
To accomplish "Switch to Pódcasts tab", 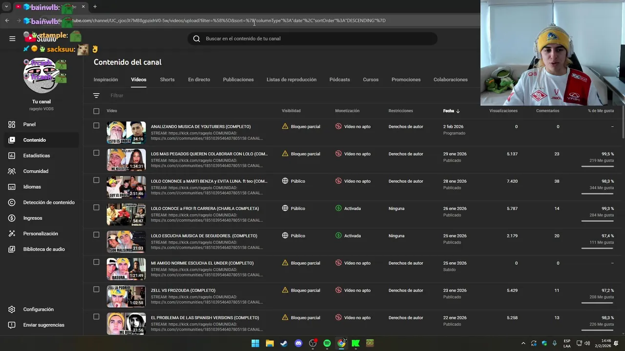I will coord(339,79).
